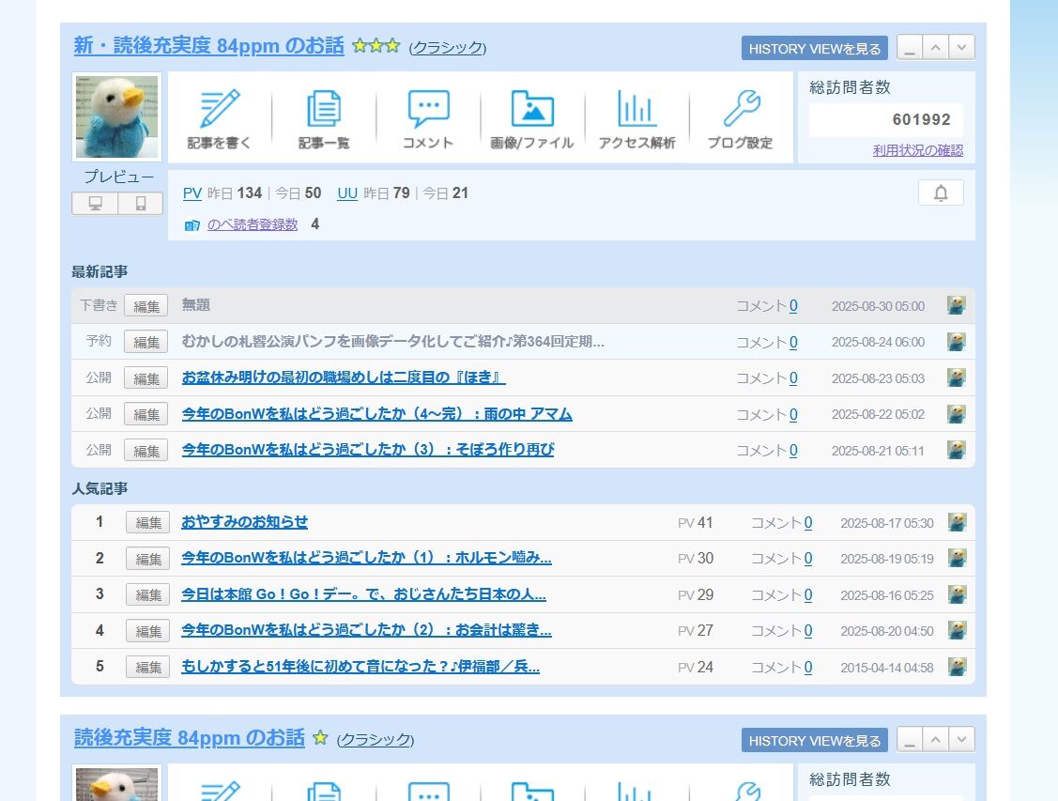The height and width of the screenshot is (801, 1058).
Task: Edit the scheduled むかしの札響公演パンフ article
Action: coord(146,342)
